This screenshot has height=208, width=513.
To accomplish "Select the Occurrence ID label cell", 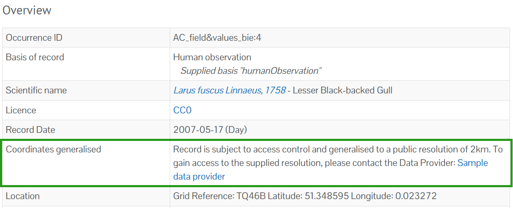I will pos(86,38).
